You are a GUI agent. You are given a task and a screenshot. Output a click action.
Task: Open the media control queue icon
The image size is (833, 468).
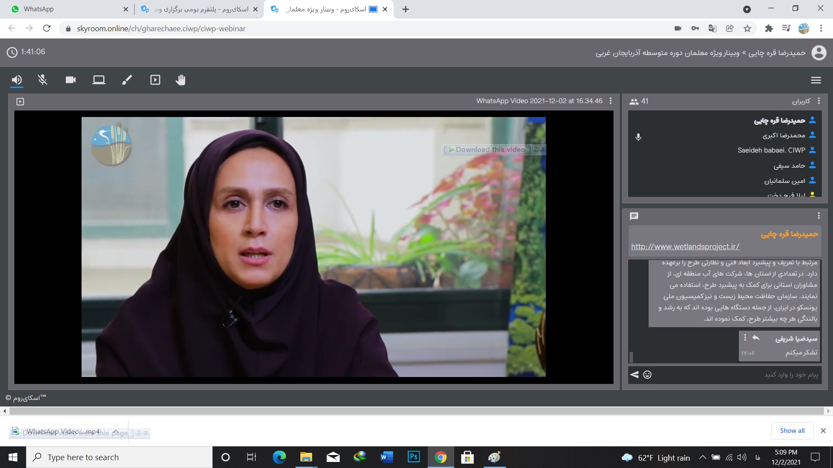[786, 29]
